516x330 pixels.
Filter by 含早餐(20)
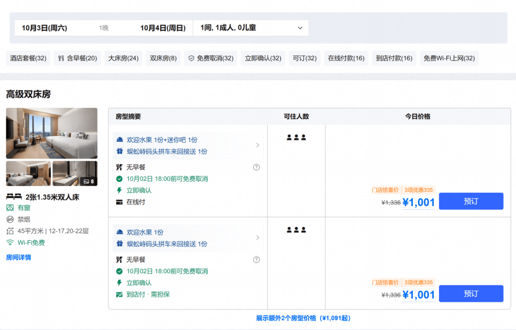[77, 58]
